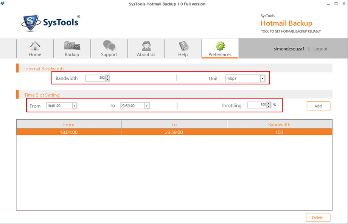Click the Support speech bubbles icon

109,45
